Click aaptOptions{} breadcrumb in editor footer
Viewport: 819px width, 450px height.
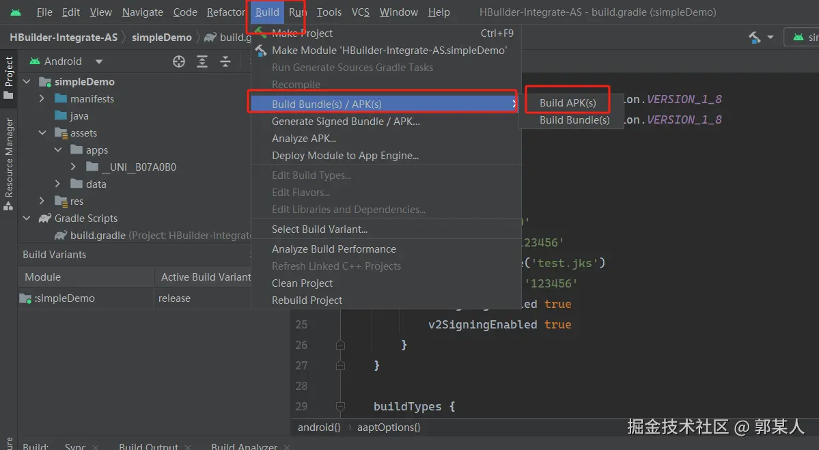[x=389, y=427]
